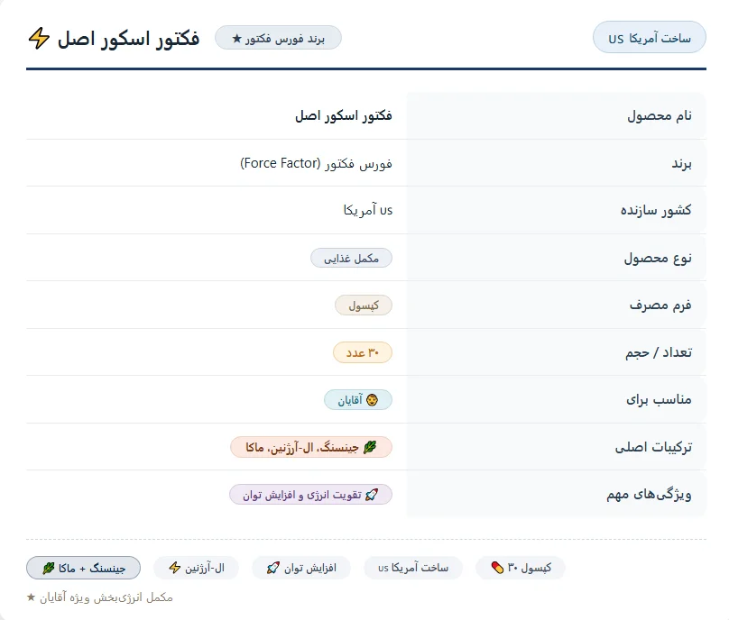This screenshot has height=620, width=729.
Task: Click the تعداد / حجم row label
Action: point(659,352)
